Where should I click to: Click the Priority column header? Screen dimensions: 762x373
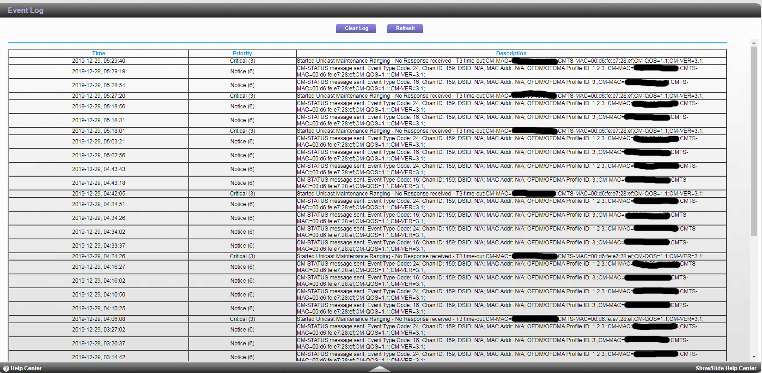point(242,53)
